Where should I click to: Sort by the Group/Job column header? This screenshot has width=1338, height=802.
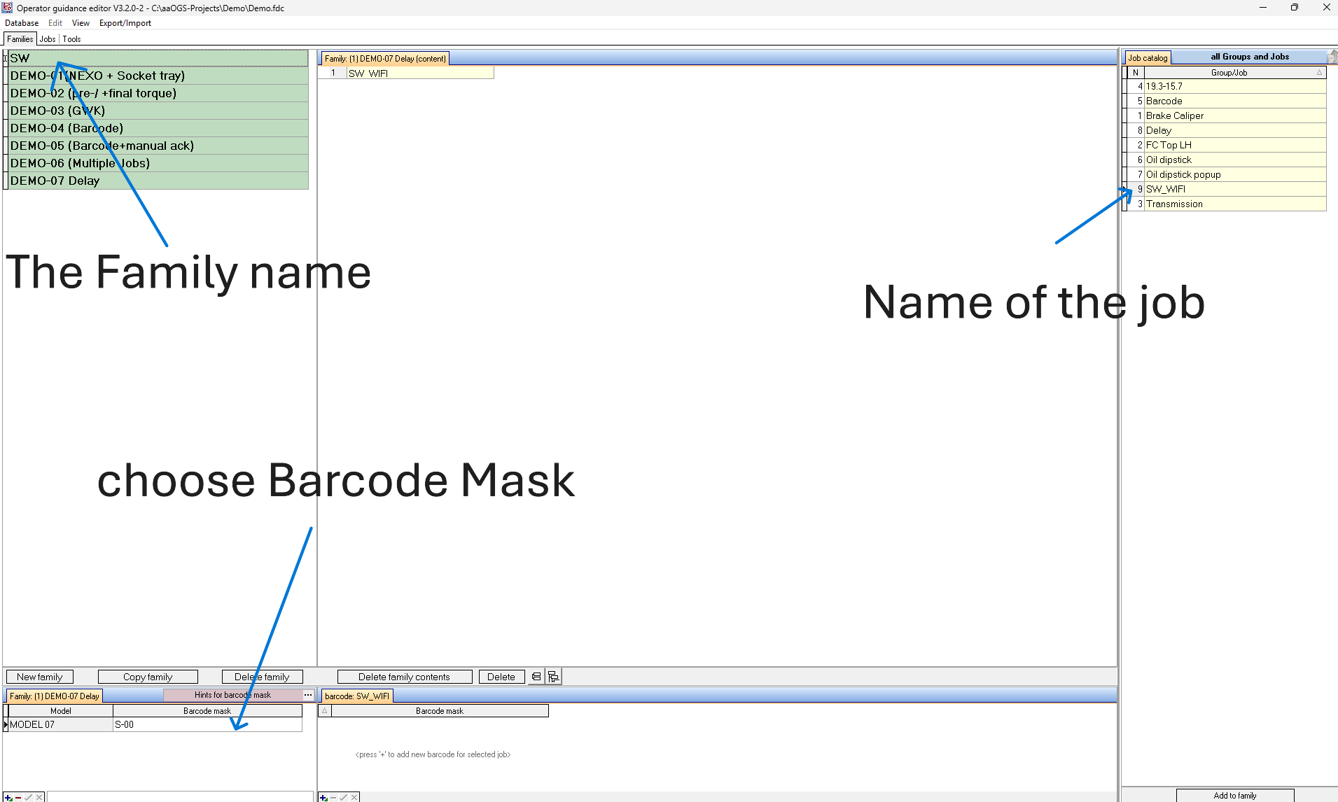1229,73
